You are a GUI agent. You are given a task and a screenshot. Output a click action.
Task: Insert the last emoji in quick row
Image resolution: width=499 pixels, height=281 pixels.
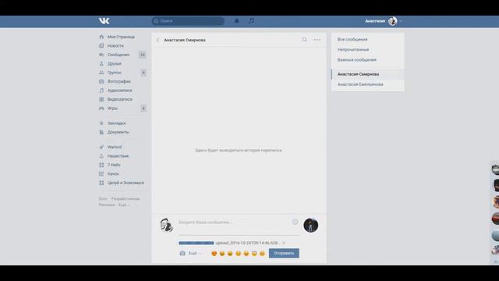262,254
